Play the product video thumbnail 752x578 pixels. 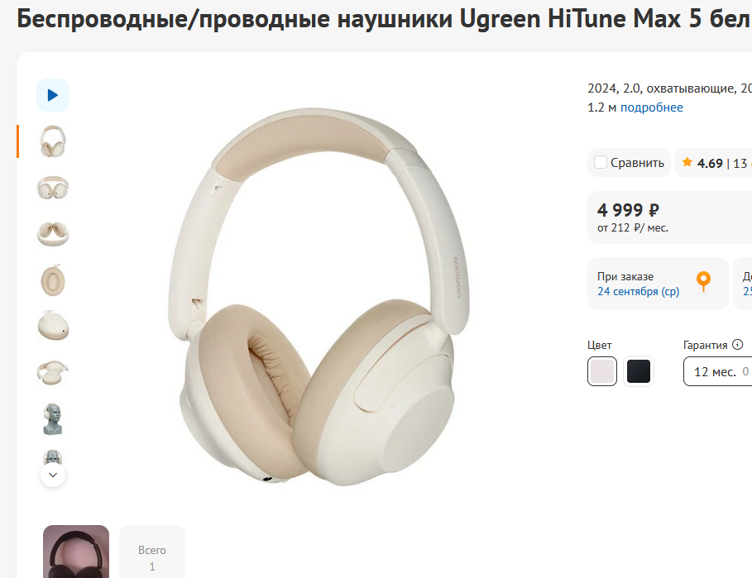tap(53, 95)
